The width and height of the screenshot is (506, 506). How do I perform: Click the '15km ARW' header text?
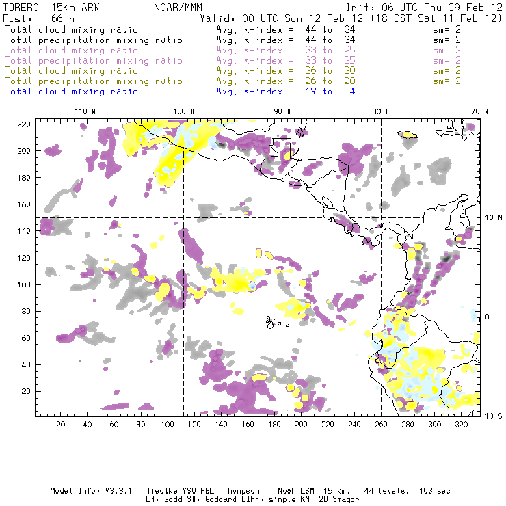(x=75, y=8)
